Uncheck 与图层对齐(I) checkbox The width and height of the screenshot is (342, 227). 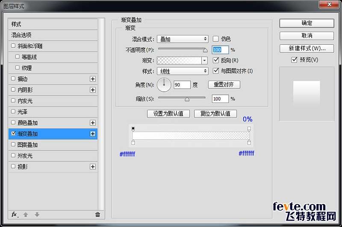point(216,71)
